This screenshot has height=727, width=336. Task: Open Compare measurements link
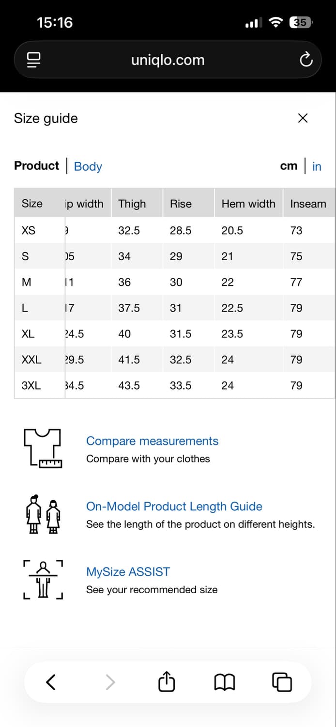coord(152,441)
